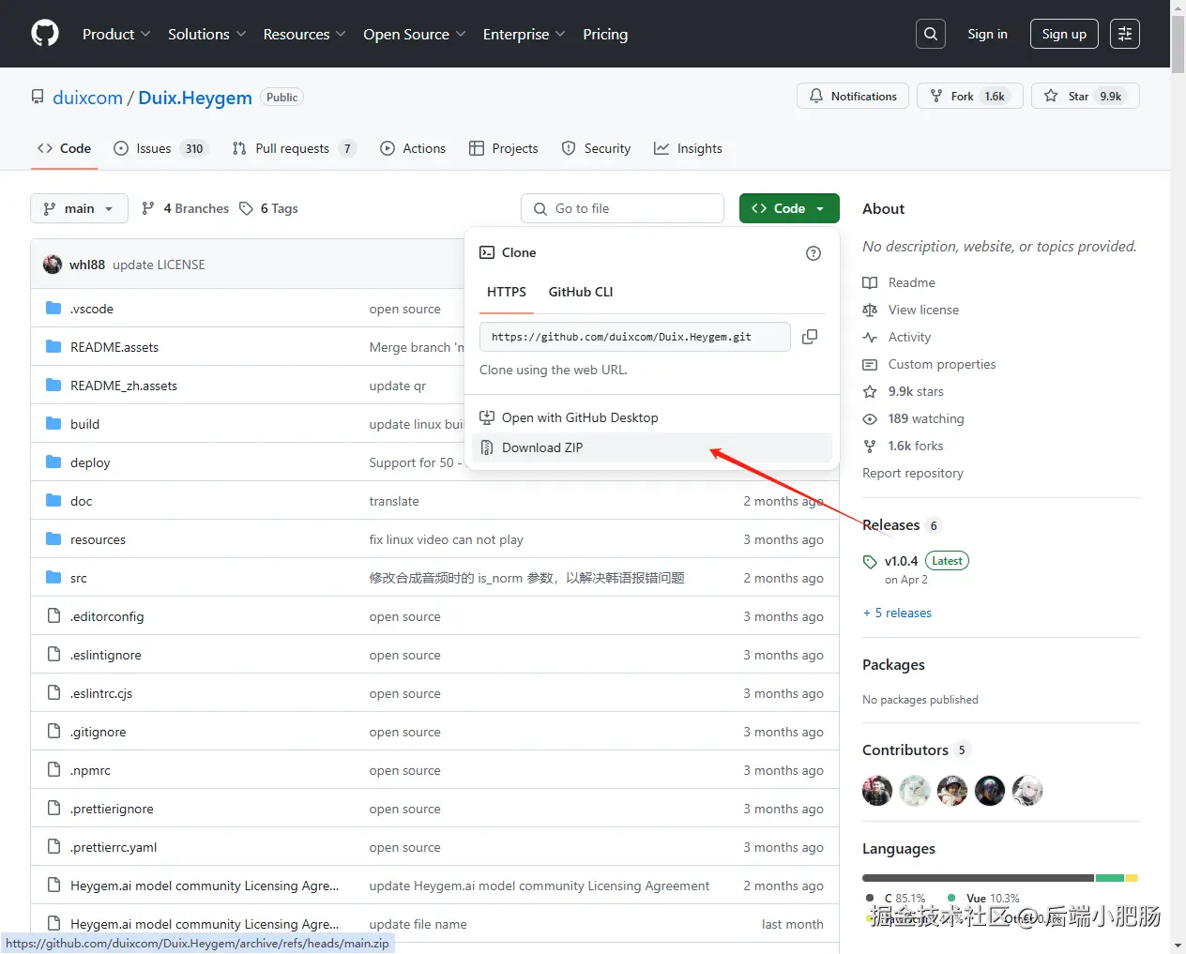1186x954 pixels.
Task: Click the .vscode folder icon
Action: click(x=53, y=309)
